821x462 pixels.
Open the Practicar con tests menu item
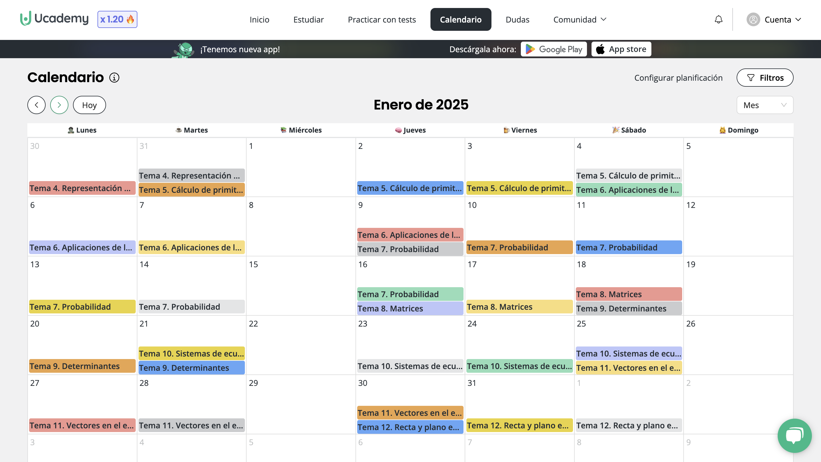pyautogui.click(x=382, y=19)
